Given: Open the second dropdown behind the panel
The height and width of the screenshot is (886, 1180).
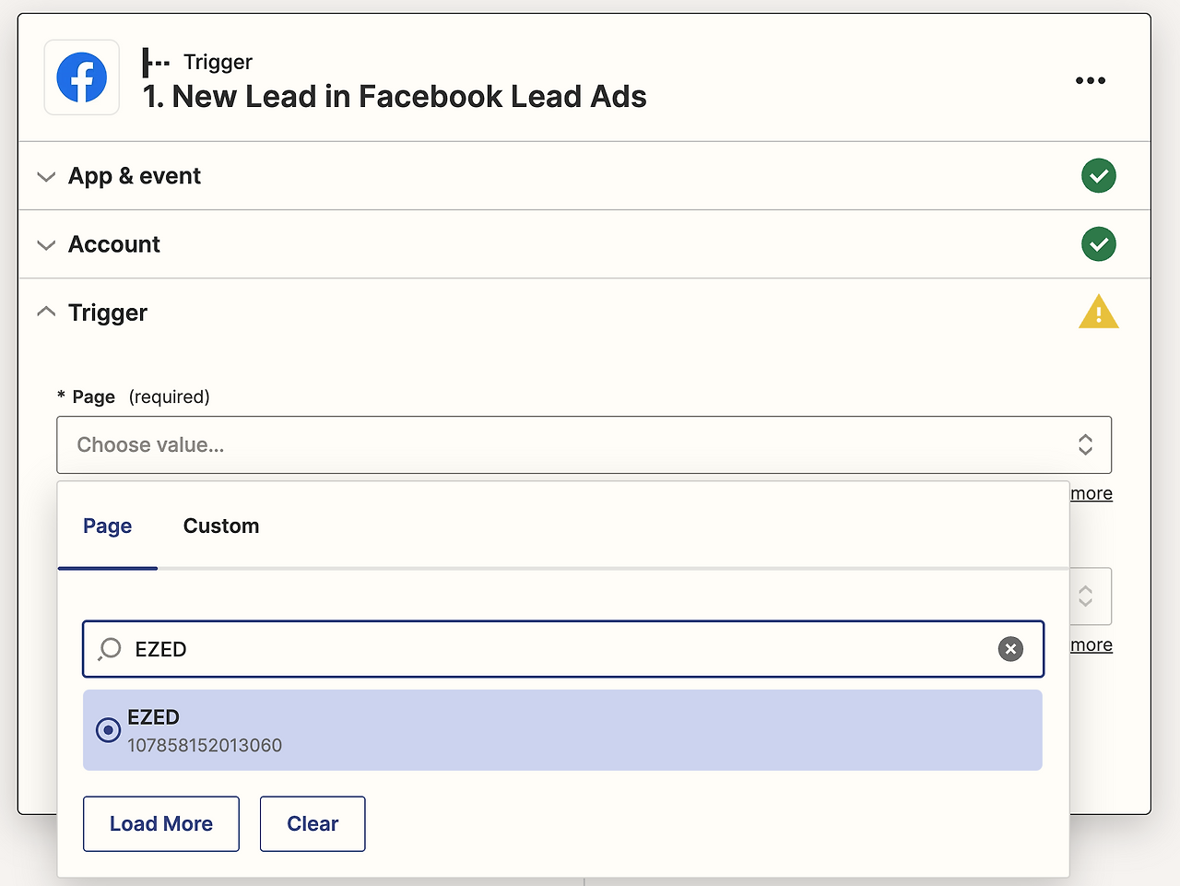Looking at the screenshot, I should point(1090,597).
